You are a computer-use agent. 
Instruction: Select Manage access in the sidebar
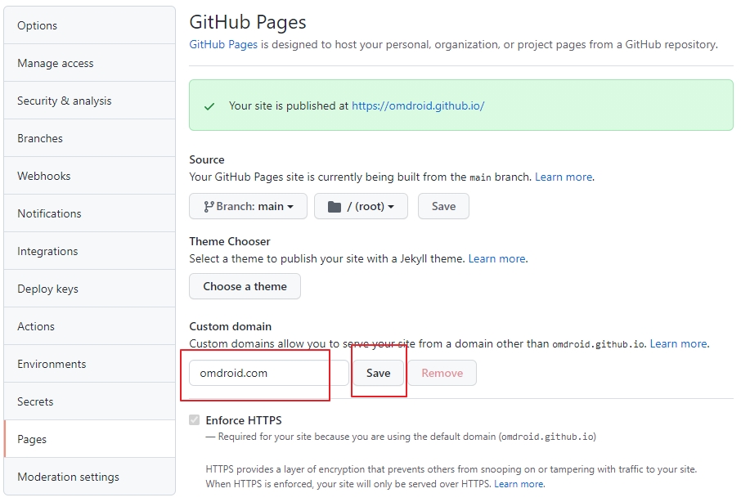90,63
